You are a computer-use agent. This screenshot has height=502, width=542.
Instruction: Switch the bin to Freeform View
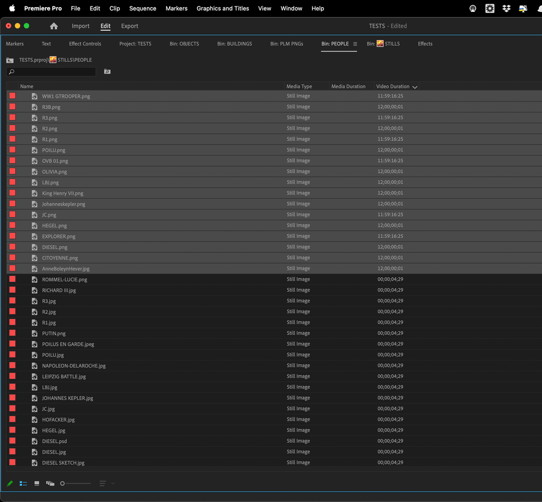(x=50, y=484)
